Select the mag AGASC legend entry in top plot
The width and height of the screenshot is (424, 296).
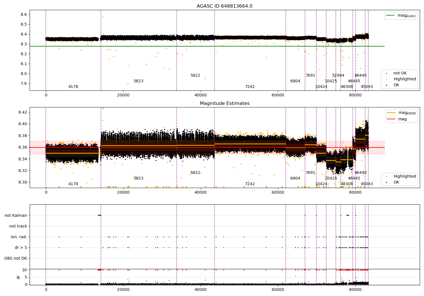pos(401,16)
